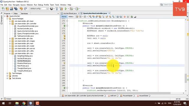Select MainJFrame.java in the project tree
The height and width of the screenshot is (106, 189).
(x=23, y=66)
